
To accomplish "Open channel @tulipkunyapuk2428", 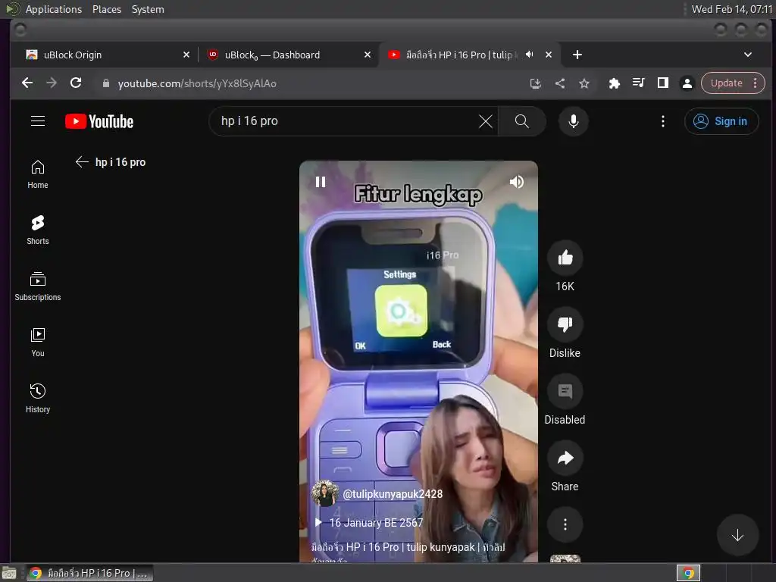I will 393,494.
